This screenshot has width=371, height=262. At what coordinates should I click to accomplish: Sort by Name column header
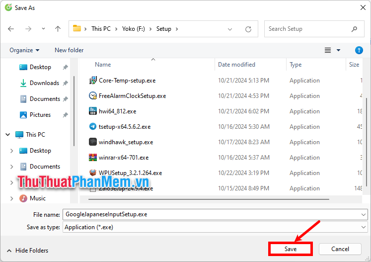click(x=103, y=65)
